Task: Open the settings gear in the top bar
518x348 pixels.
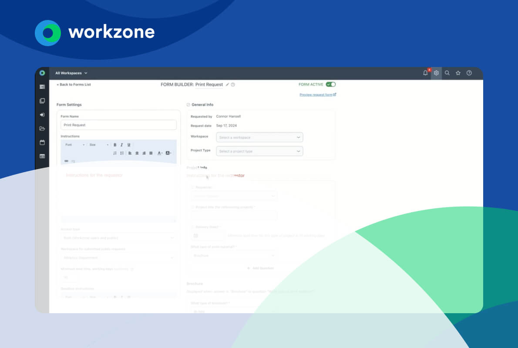Action: [x=436, y=73]
